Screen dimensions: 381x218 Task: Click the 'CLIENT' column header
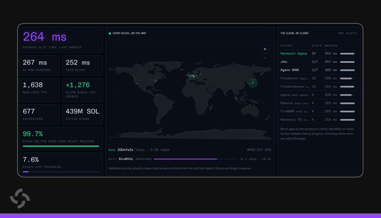tap(286, 46)
